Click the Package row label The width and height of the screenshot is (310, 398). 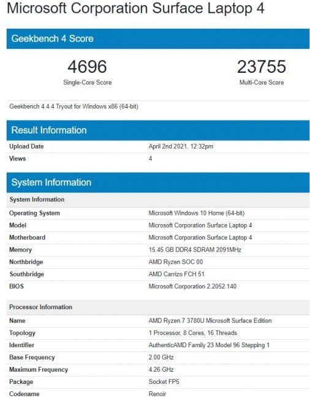click(x=21, y=381)
